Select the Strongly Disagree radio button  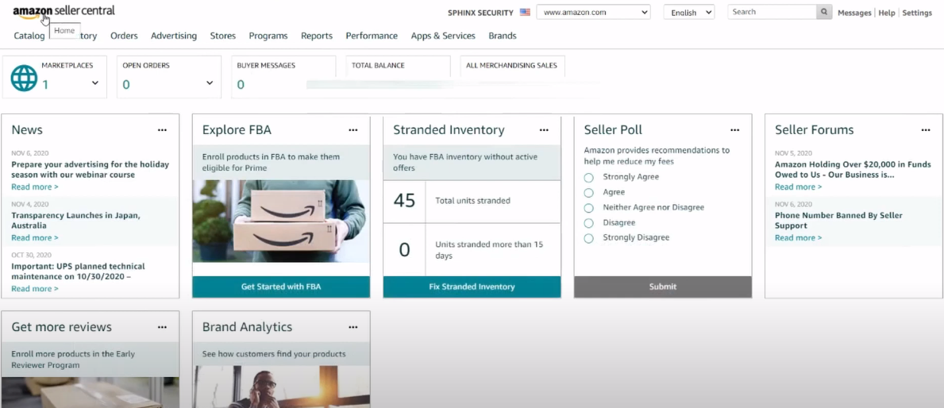[588, 238]
